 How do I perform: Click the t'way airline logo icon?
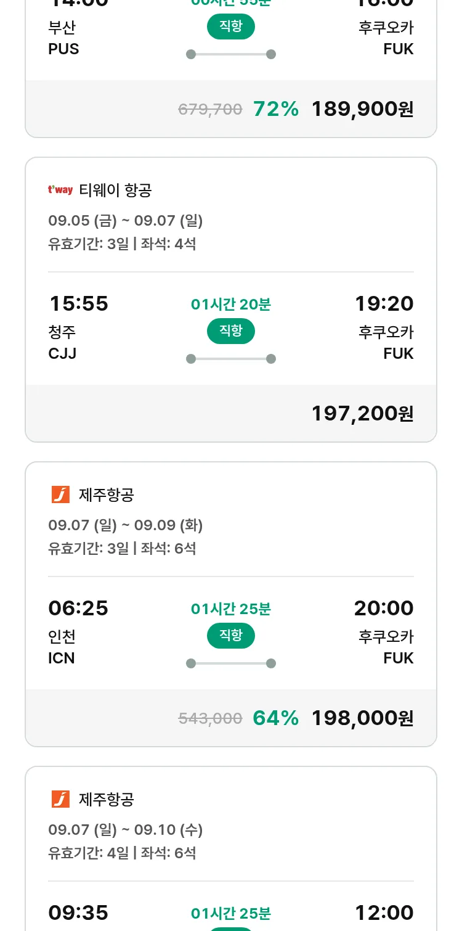[x=60, y=190]
